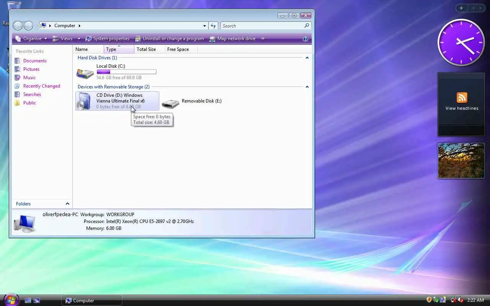Click the network disconnected tray icon
Image resolution: width=490 pixels, height=306 pixels.
click(453, 300)
